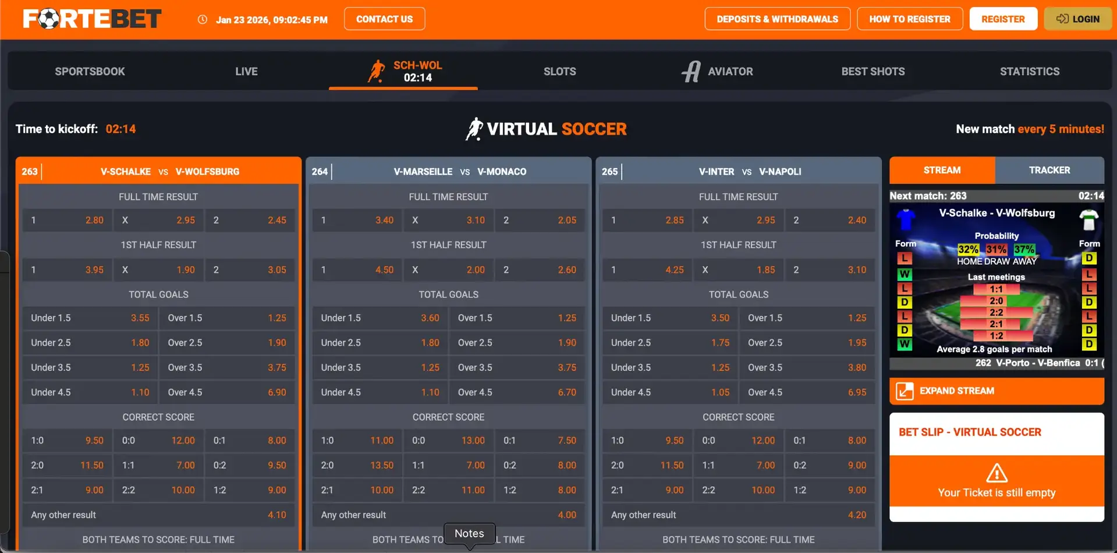Click the Notes tooltip at the bottom
This screenshot has height=553, width=1117.
click(x=469, y=533)
